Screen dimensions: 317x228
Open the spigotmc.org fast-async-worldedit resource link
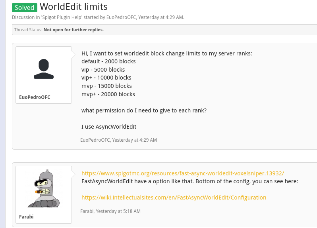tap(183, 173)
